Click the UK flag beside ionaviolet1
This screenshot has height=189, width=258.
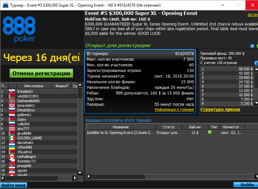click(12, 105)
